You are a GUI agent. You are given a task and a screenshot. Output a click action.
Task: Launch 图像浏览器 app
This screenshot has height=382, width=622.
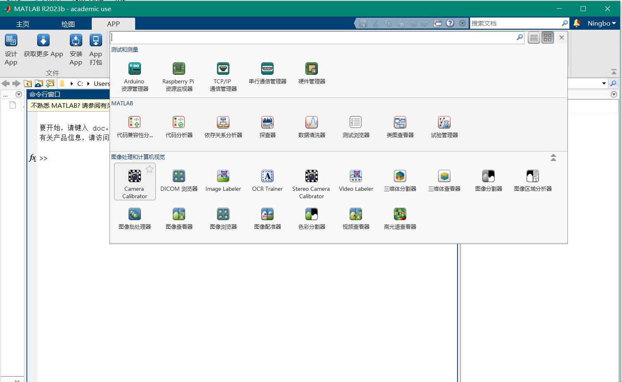pyautogui.click(x=223, y=218)
